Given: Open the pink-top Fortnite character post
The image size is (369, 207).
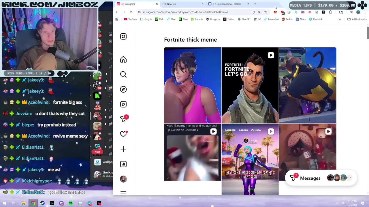Looking at the screenshot, I should (x=193, y=85).
